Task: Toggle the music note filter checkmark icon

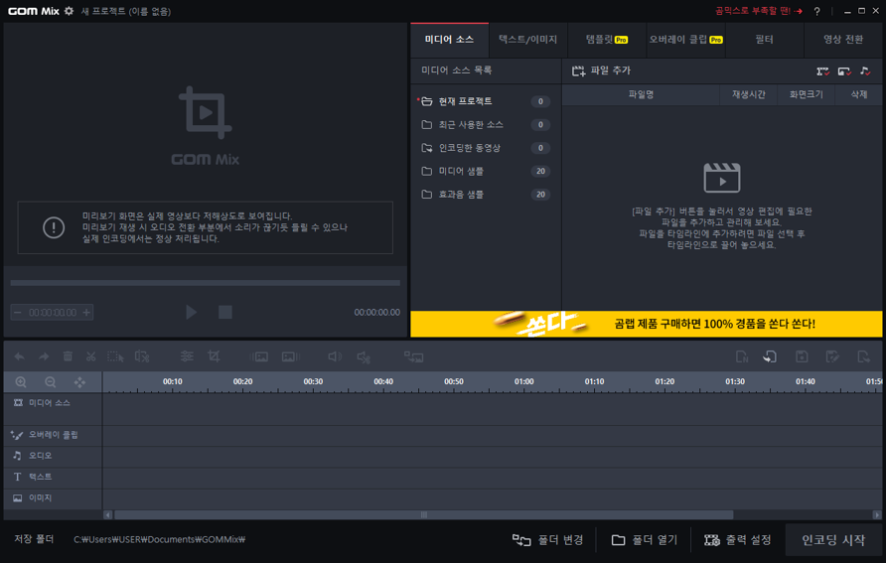Action: (x=864, y=71)
